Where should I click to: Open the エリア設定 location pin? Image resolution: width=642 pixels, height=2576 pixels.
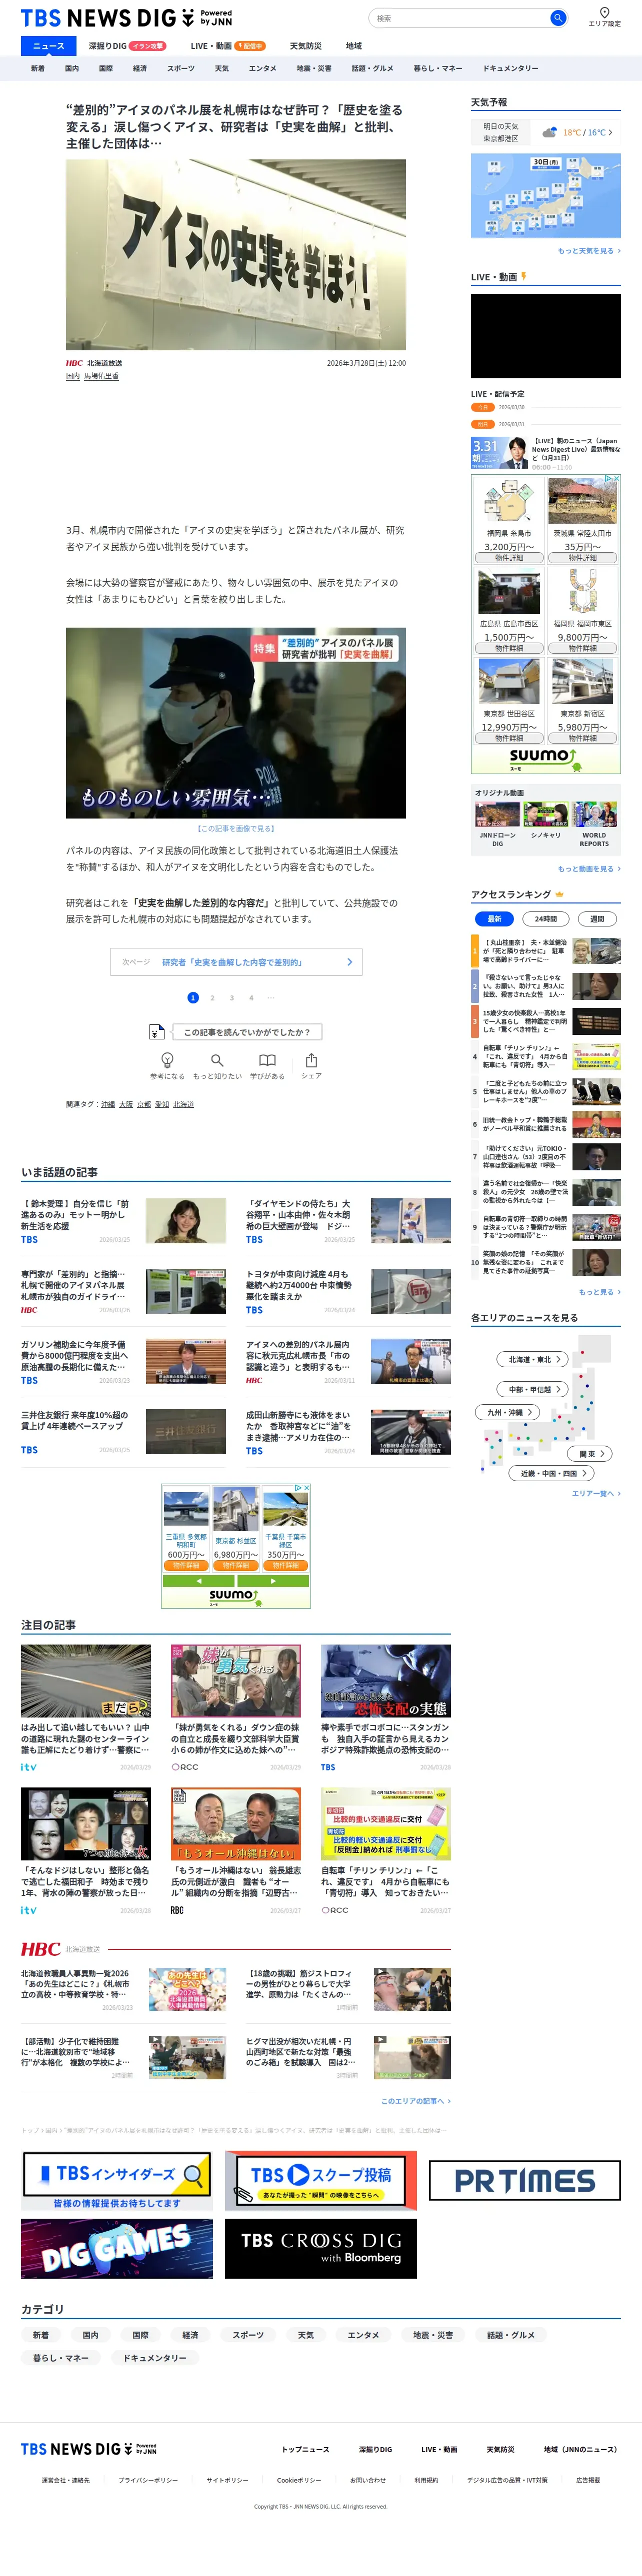click(x=604, y=17)
